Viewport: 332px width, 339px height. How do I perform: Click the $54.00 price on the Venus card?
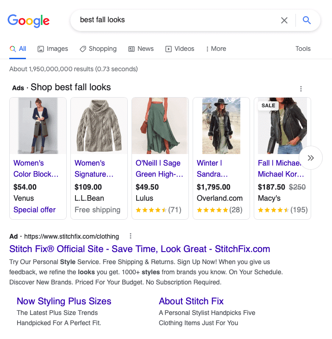[25, 187]
